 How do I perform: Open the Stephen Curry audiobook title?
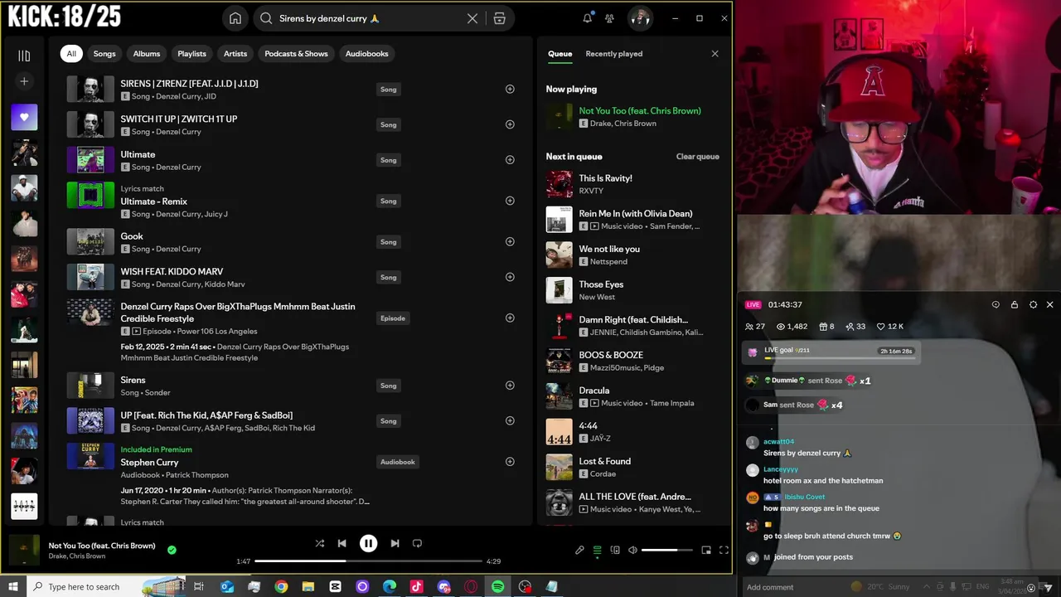pos(149,462)
